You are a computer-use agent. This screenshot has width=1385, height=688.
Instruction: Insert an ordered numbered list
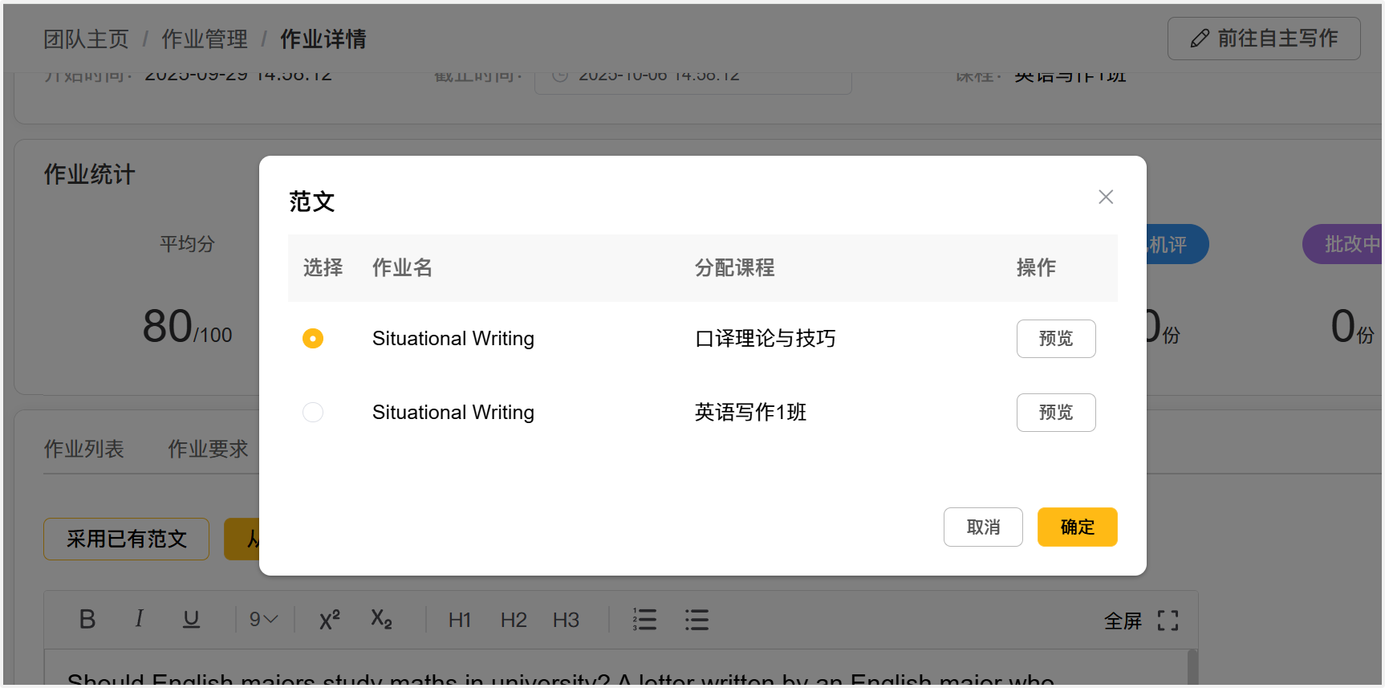[644, 620]
